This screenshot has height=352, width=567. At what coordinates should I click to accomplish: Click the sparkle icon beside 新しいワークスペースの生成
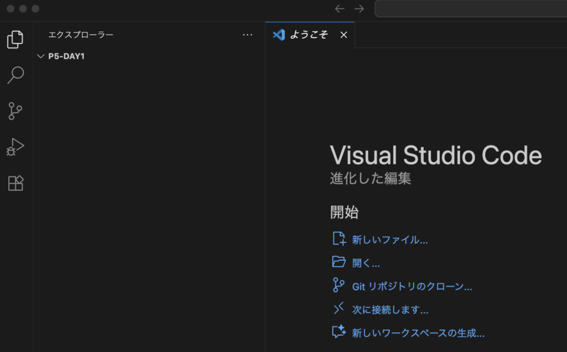339,332
